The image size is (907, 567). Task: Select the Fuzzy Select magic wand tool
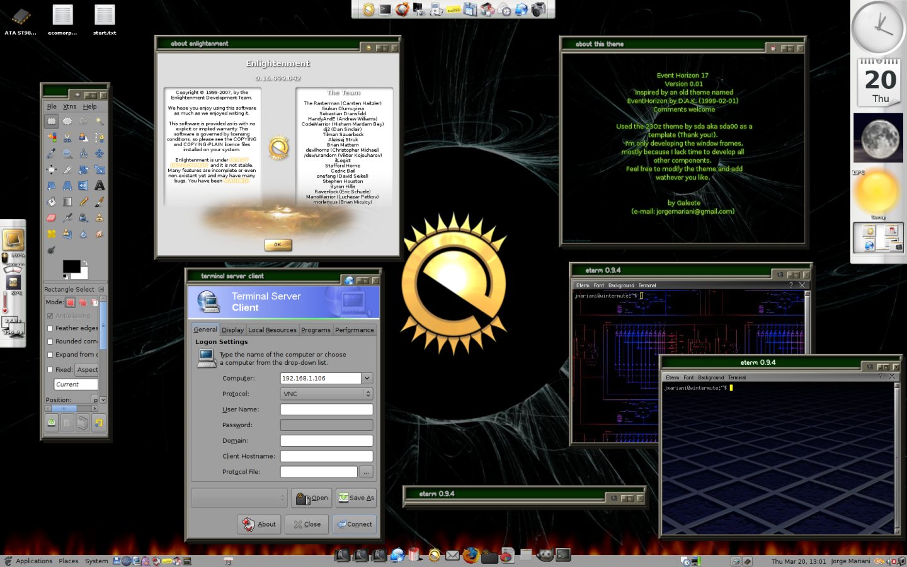(x=100, y=121)
